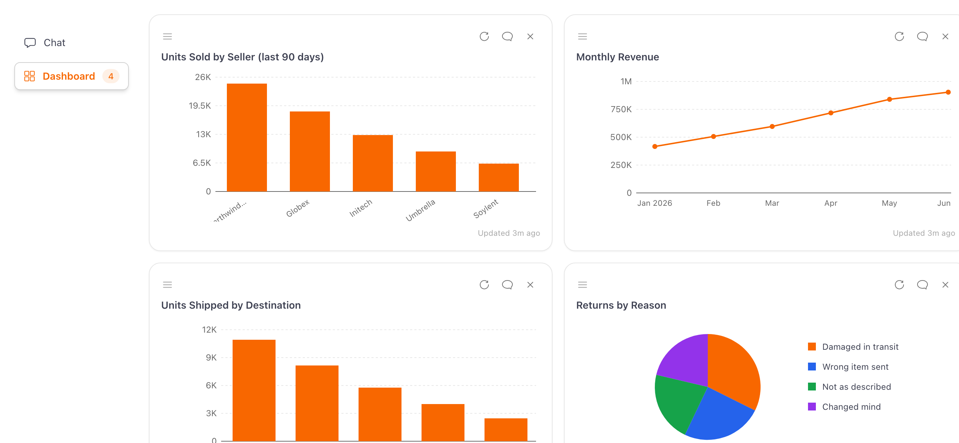Select the May data point on revenue line
Screen dimensions: 959x443
coord(889,99)
